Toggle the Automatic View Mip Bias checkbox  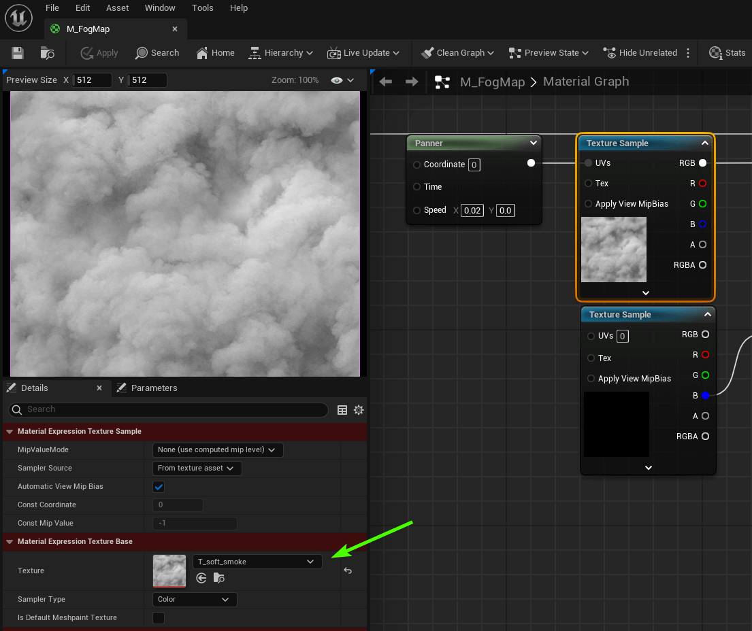(x=159, y=487)
